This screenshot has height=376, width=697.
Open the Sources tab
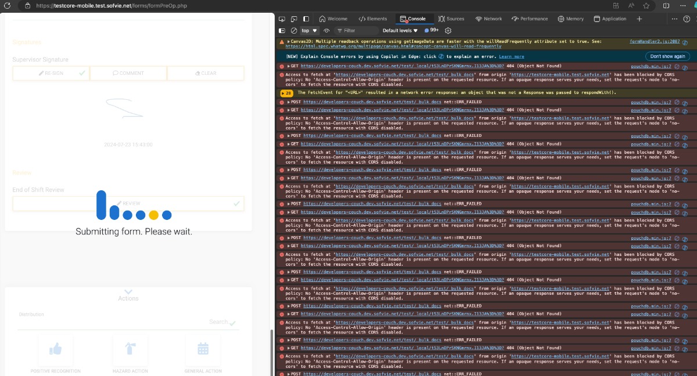click(451, 19)
